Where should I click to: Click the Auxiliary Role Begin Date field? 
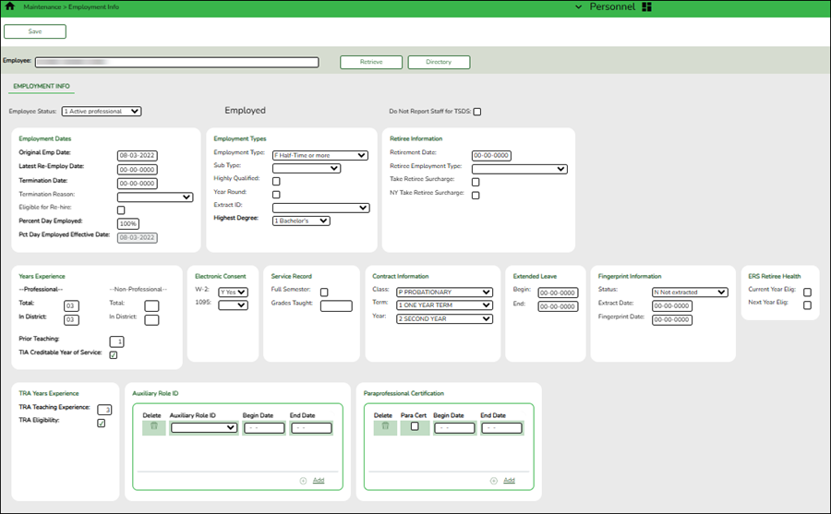click(264, 427)
